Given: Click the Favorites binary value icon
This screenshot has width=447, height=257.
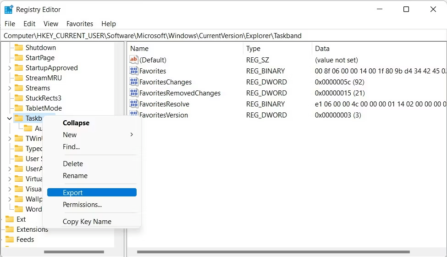Looking at the screenshot, I should 133,71.
